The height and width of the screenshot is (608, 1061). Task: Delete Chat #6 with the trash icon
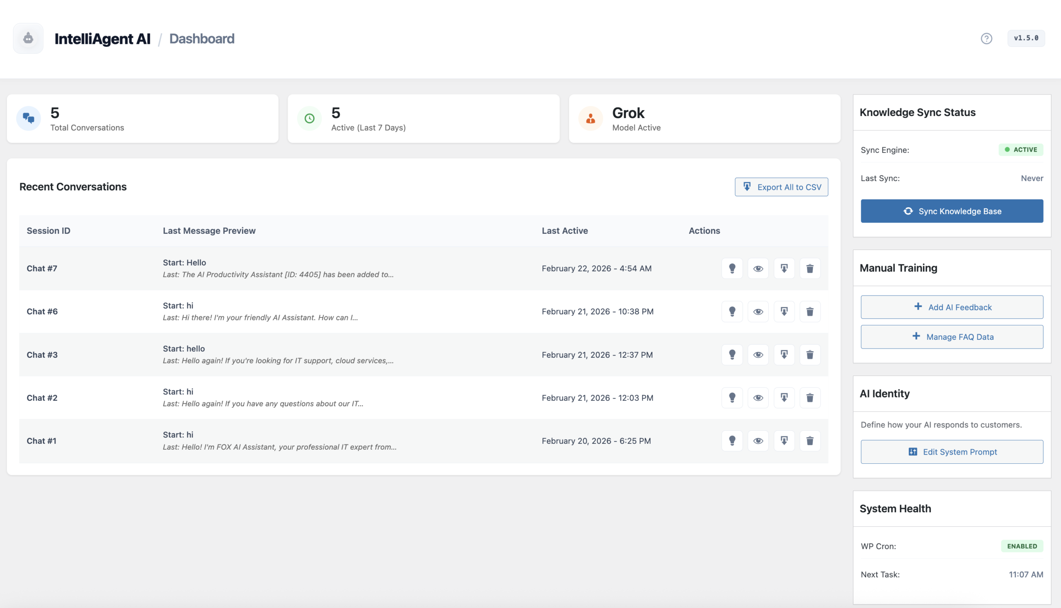click(810, 312)
